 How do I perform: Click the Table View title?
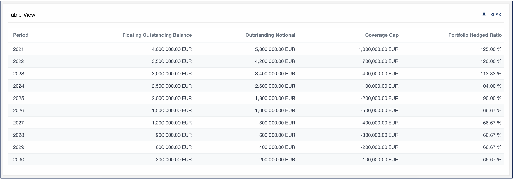coord(22,15)
